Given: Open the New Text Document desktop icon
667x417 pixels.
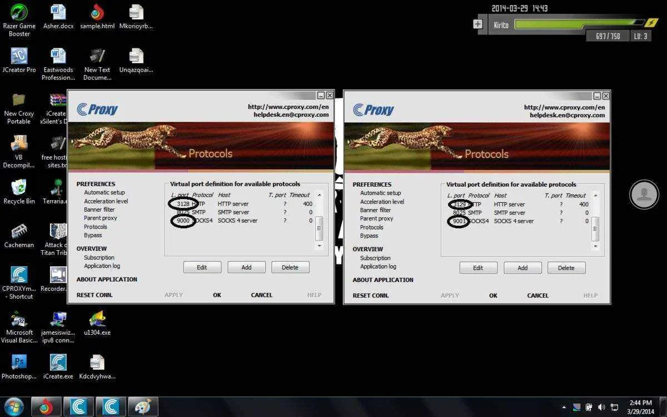Looking at the screenshot, I should click(97, 64).
